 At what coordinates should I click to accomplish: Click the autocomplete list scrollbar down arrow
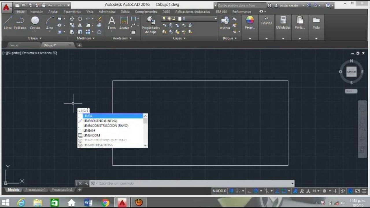145,145
